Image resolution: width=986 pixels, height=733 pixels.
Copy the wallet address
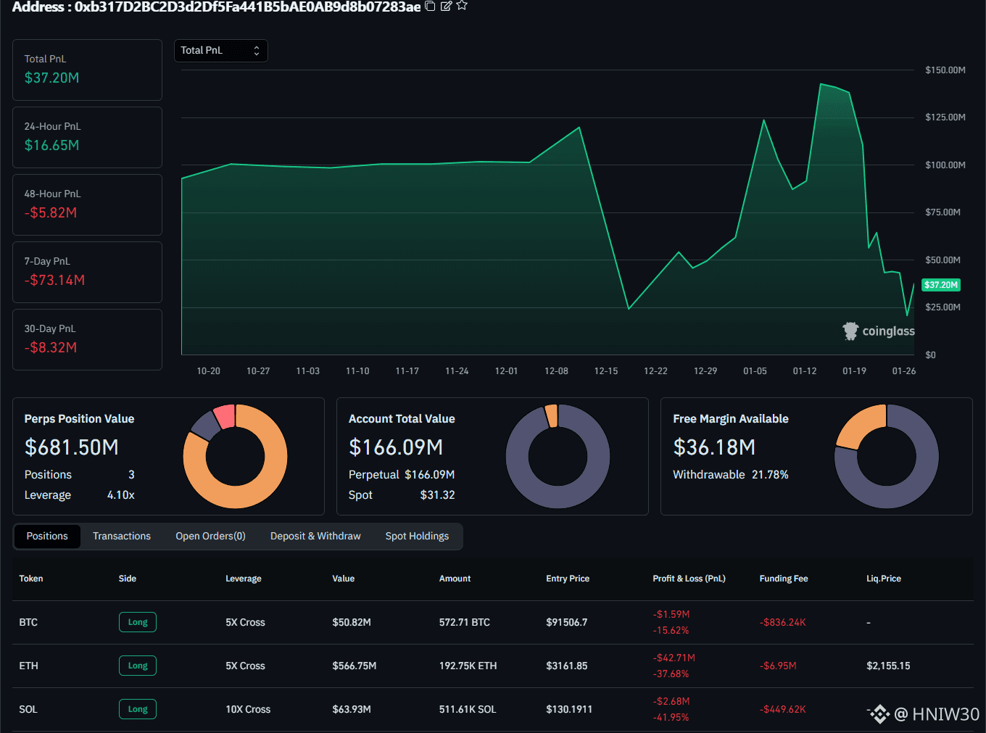pos(430,7)
